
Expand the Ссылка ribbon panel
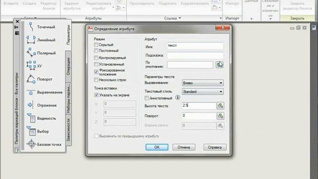172,18
